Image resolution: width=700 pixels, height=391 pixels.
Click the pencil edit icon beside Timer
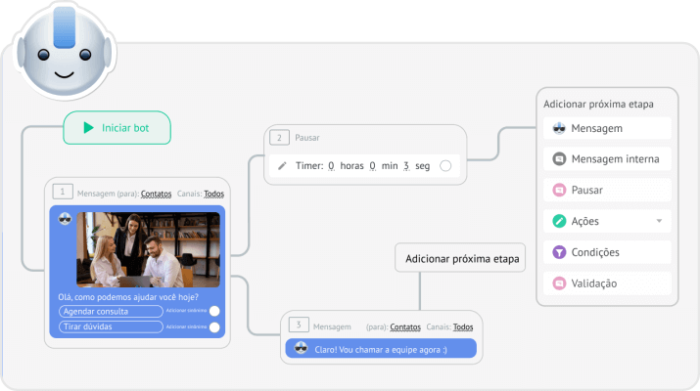[282, 166]
